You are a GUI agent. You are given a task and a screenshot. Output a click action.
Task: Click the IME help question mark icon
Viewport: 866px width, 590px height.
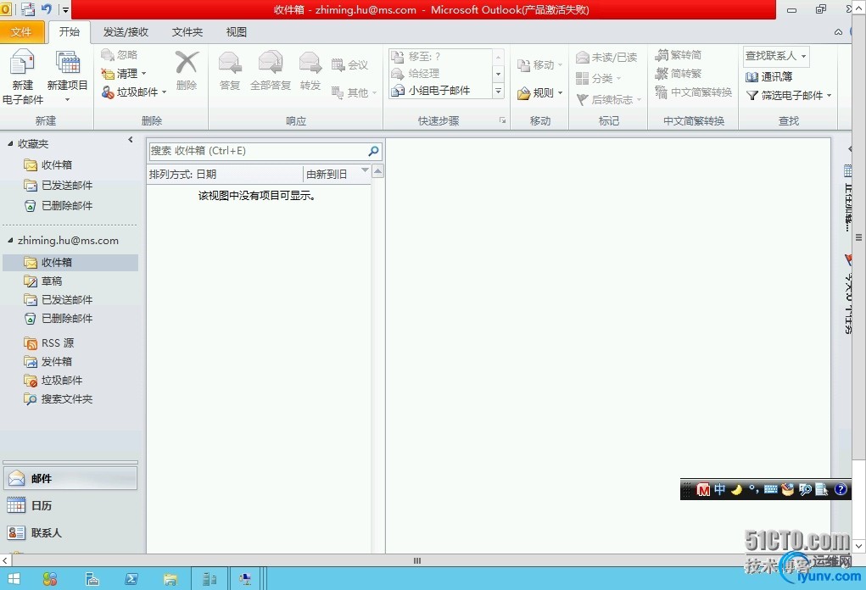pyautogui.click(x=840, y=489)
